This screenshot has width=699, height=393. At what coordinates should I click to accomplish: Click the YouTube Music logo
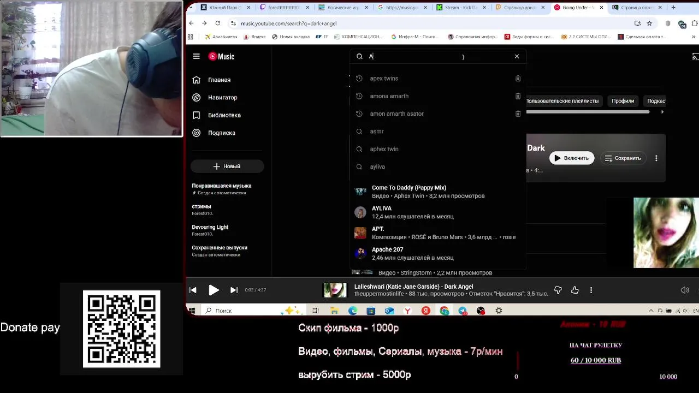[221, 56]
